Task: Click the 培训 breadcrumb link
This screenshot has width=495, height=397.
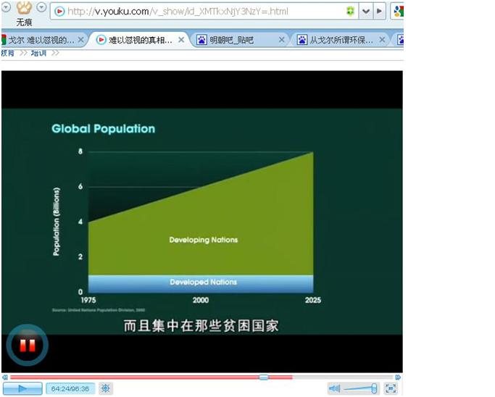Action: pyautogui.click(x=38, y=53)
